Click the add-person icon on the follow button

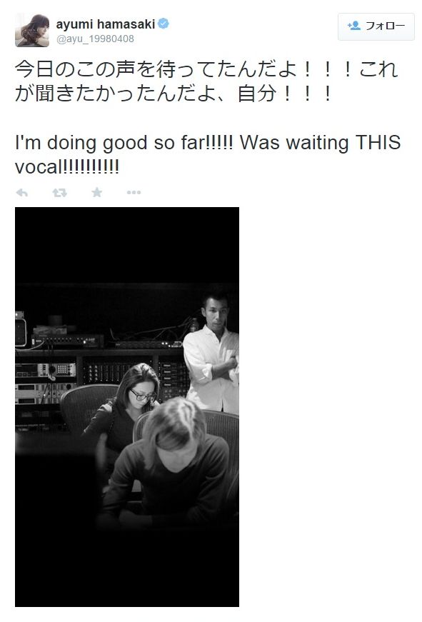point(353,26)
